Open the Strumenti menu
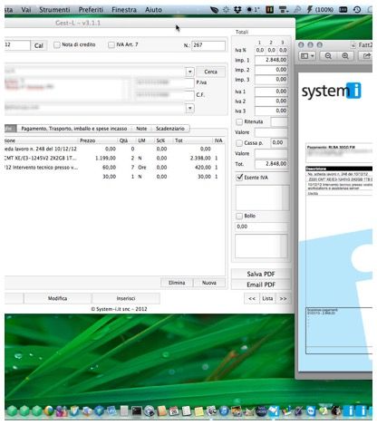The width and height of the screenshot is (377, 425). (54, 10)
